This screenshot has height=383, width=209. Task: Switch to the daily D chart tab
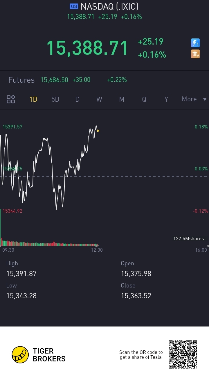(x=78, y=99)
